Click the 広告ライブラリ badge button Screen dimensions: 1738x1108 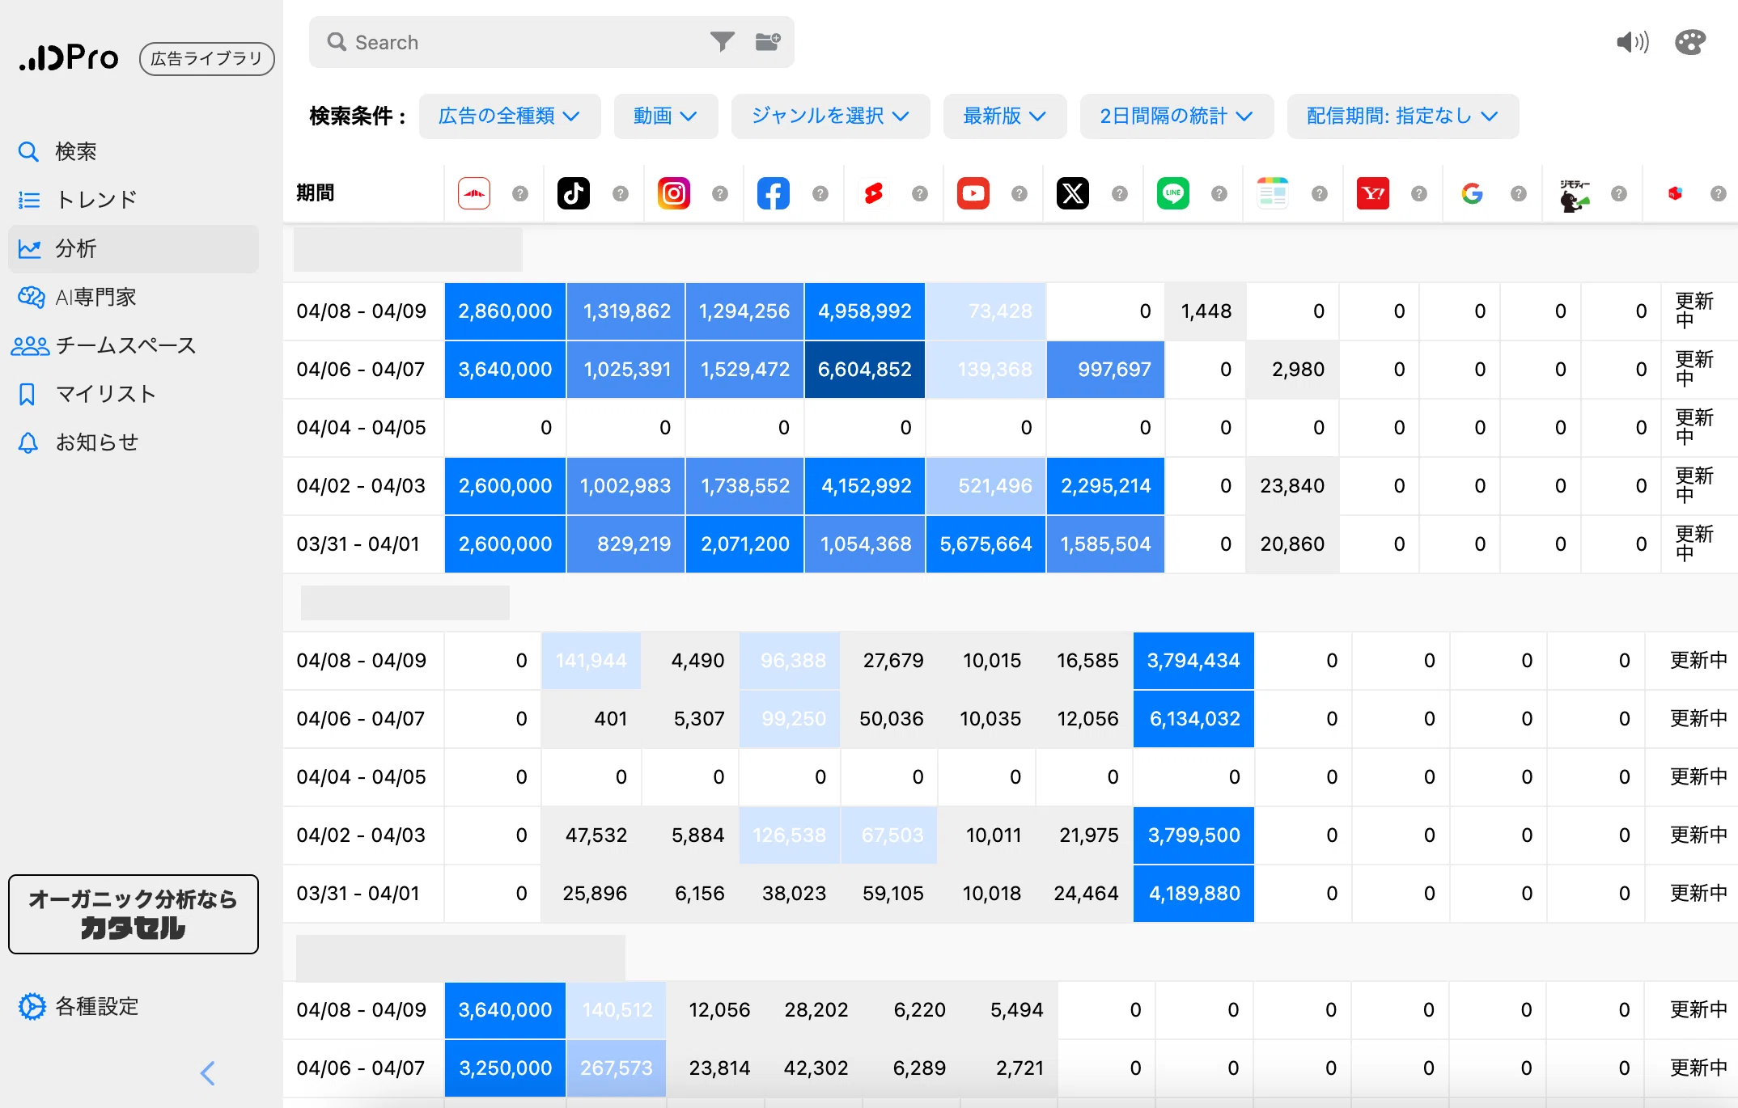(207, 58)
